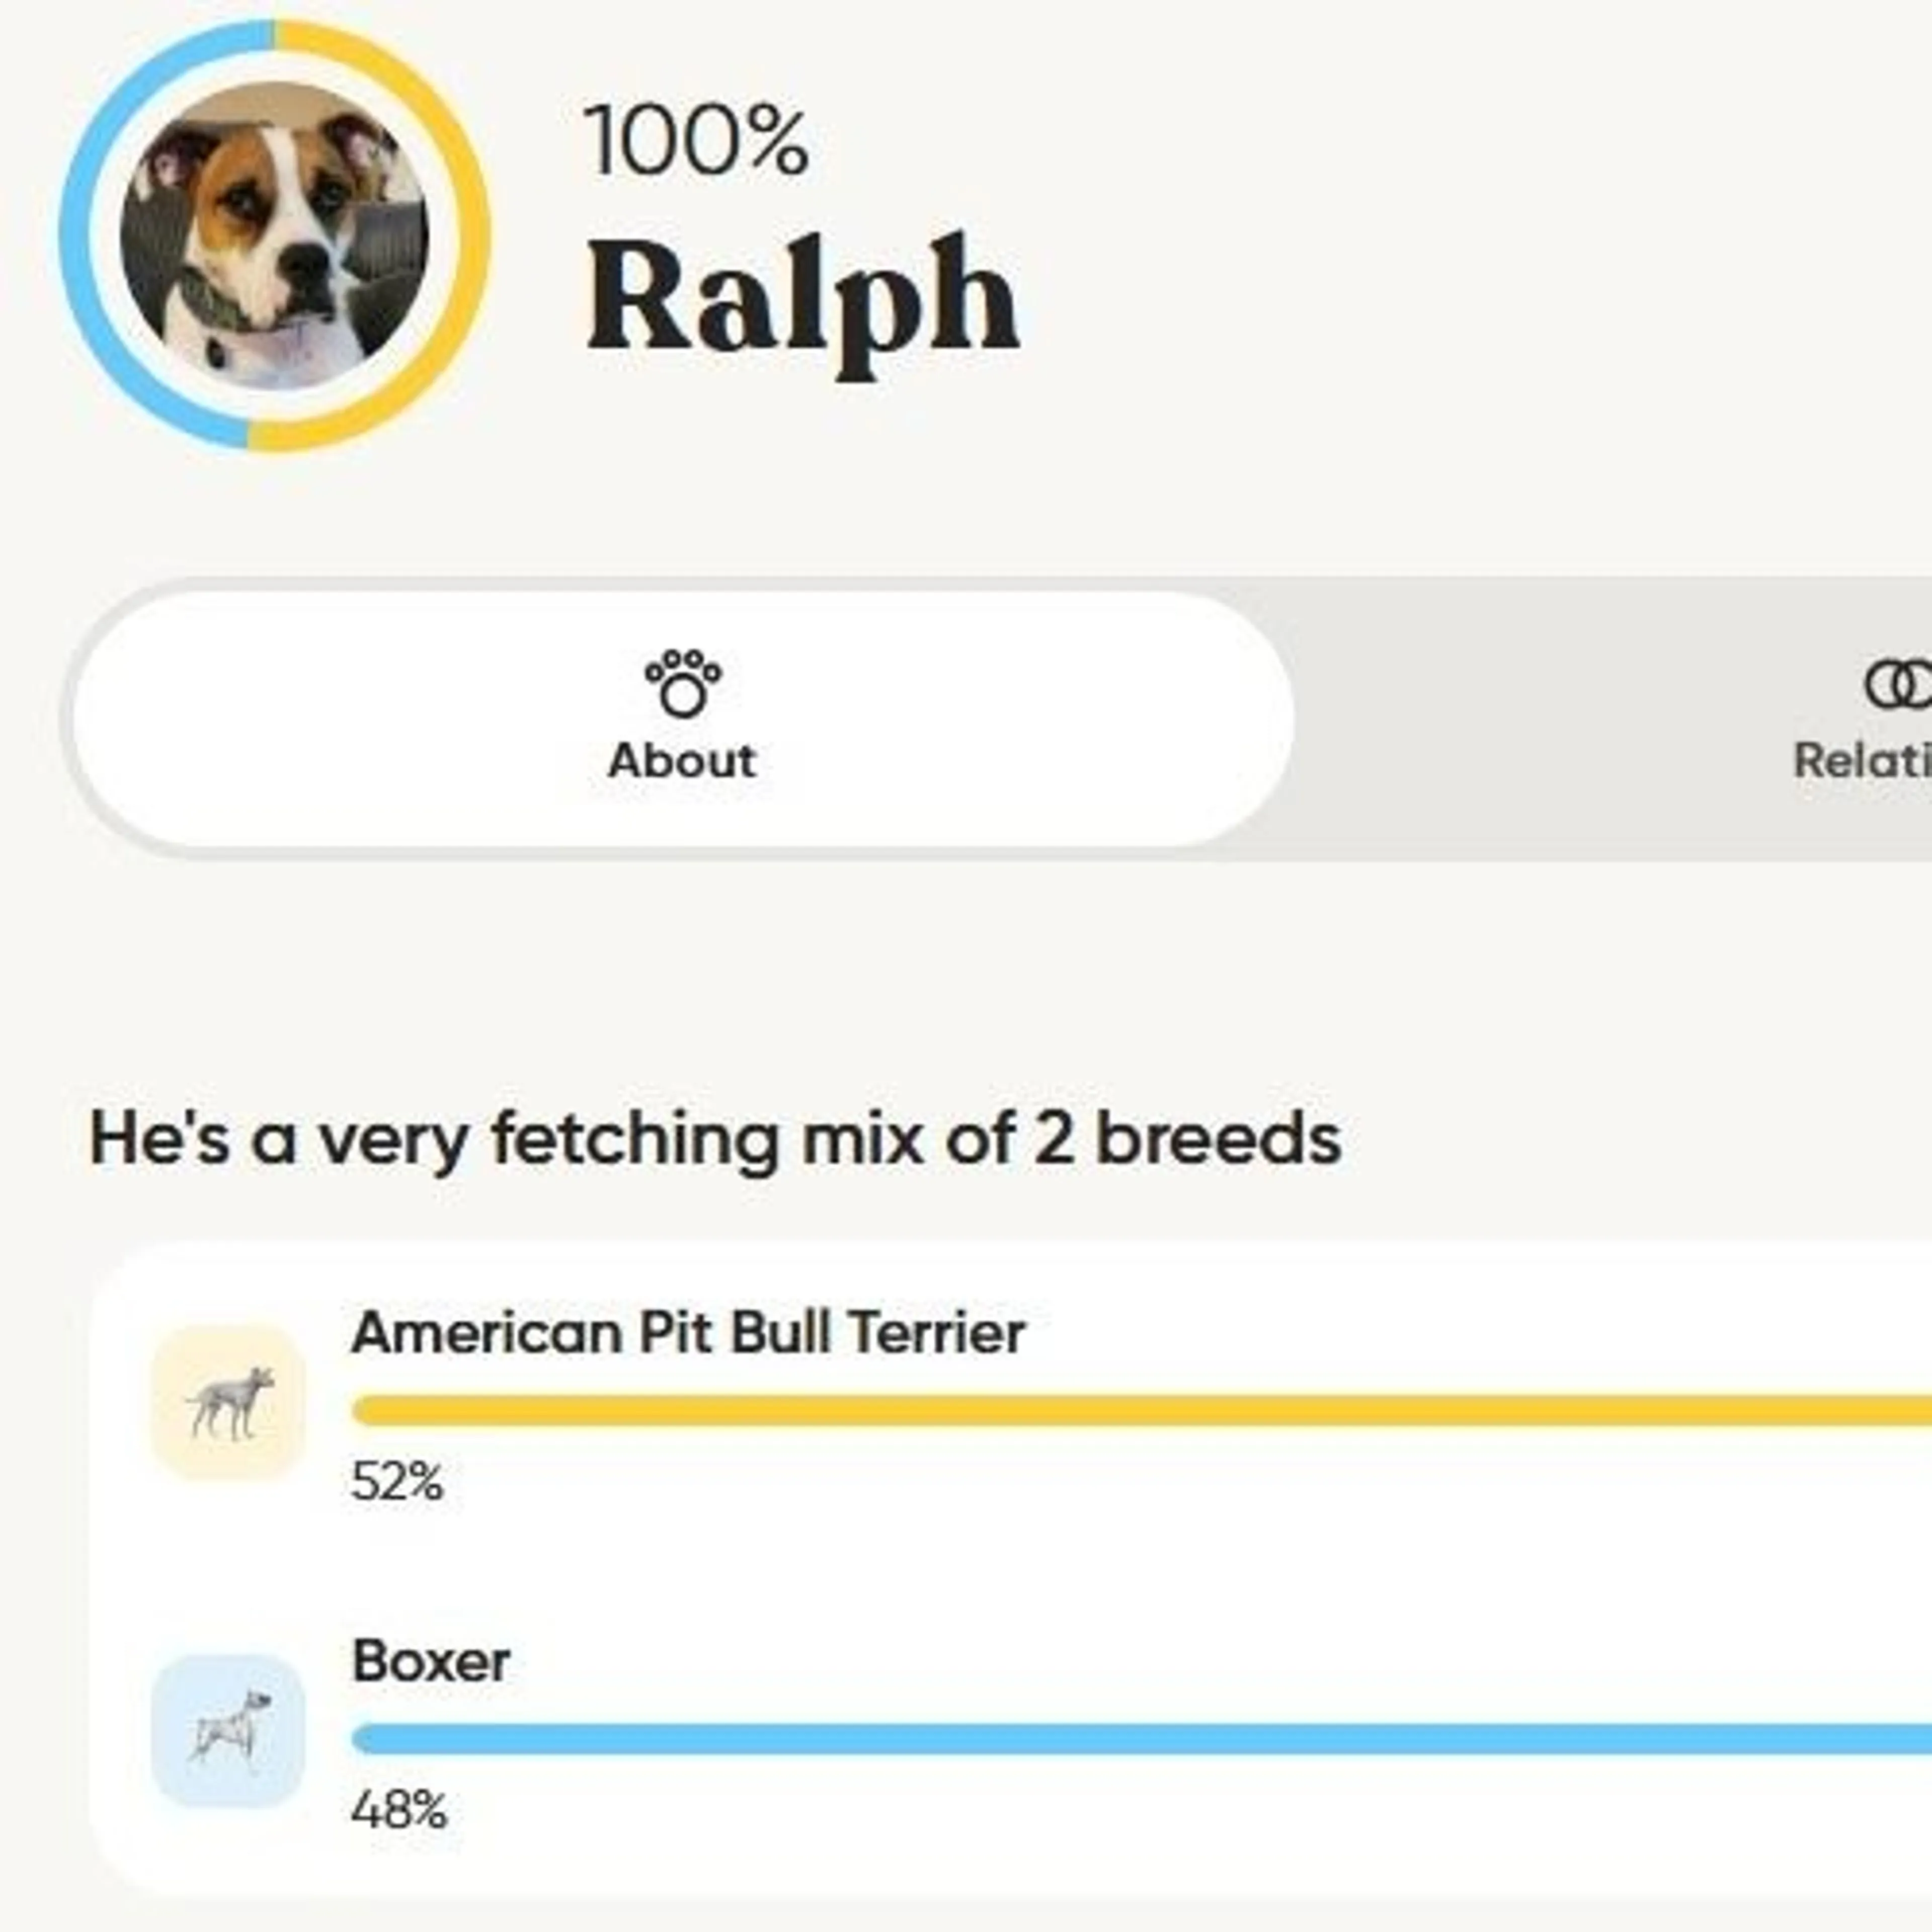The image size is (1932, 1932).
Task: Select the American Pit Bull Terrier breed name
Action: (688, 1333)
